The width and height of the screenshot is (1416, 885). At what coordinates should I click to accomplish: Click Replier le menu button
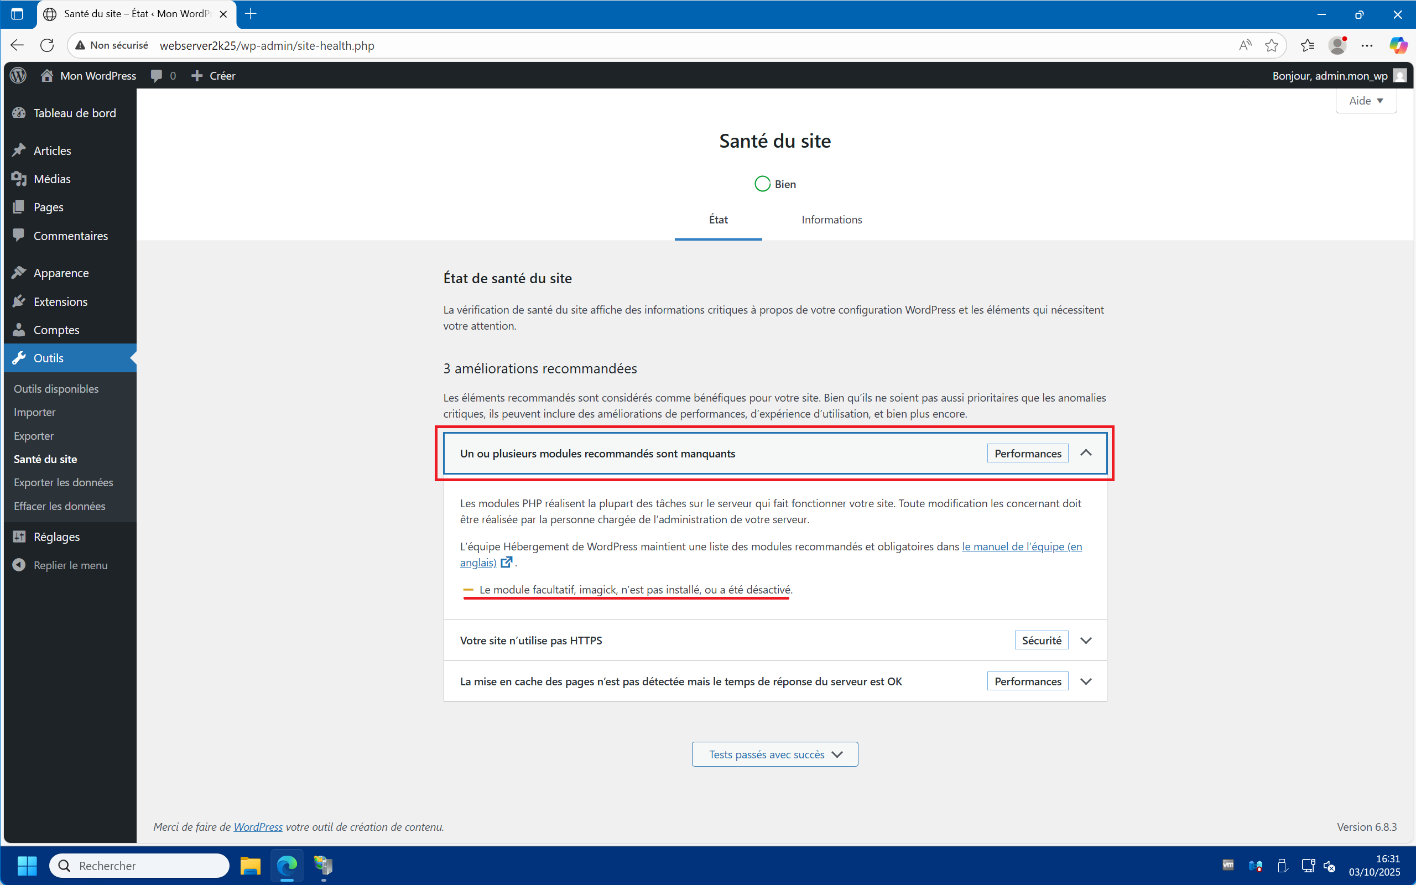click(x=70, y=565)
